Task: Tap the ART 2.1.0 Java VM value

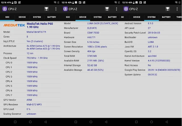Action: pyautogui.click(x=153, y=47)
